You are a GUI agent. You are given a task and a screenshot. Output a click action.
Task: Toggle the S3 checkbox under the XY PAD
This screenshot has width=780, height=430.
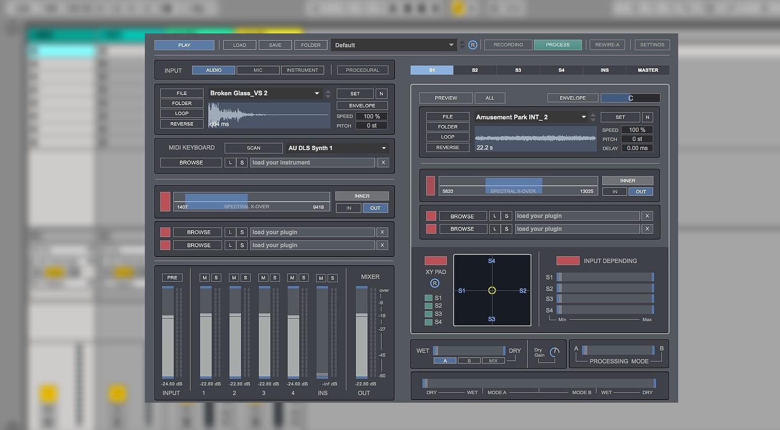[x=428, y=314]
